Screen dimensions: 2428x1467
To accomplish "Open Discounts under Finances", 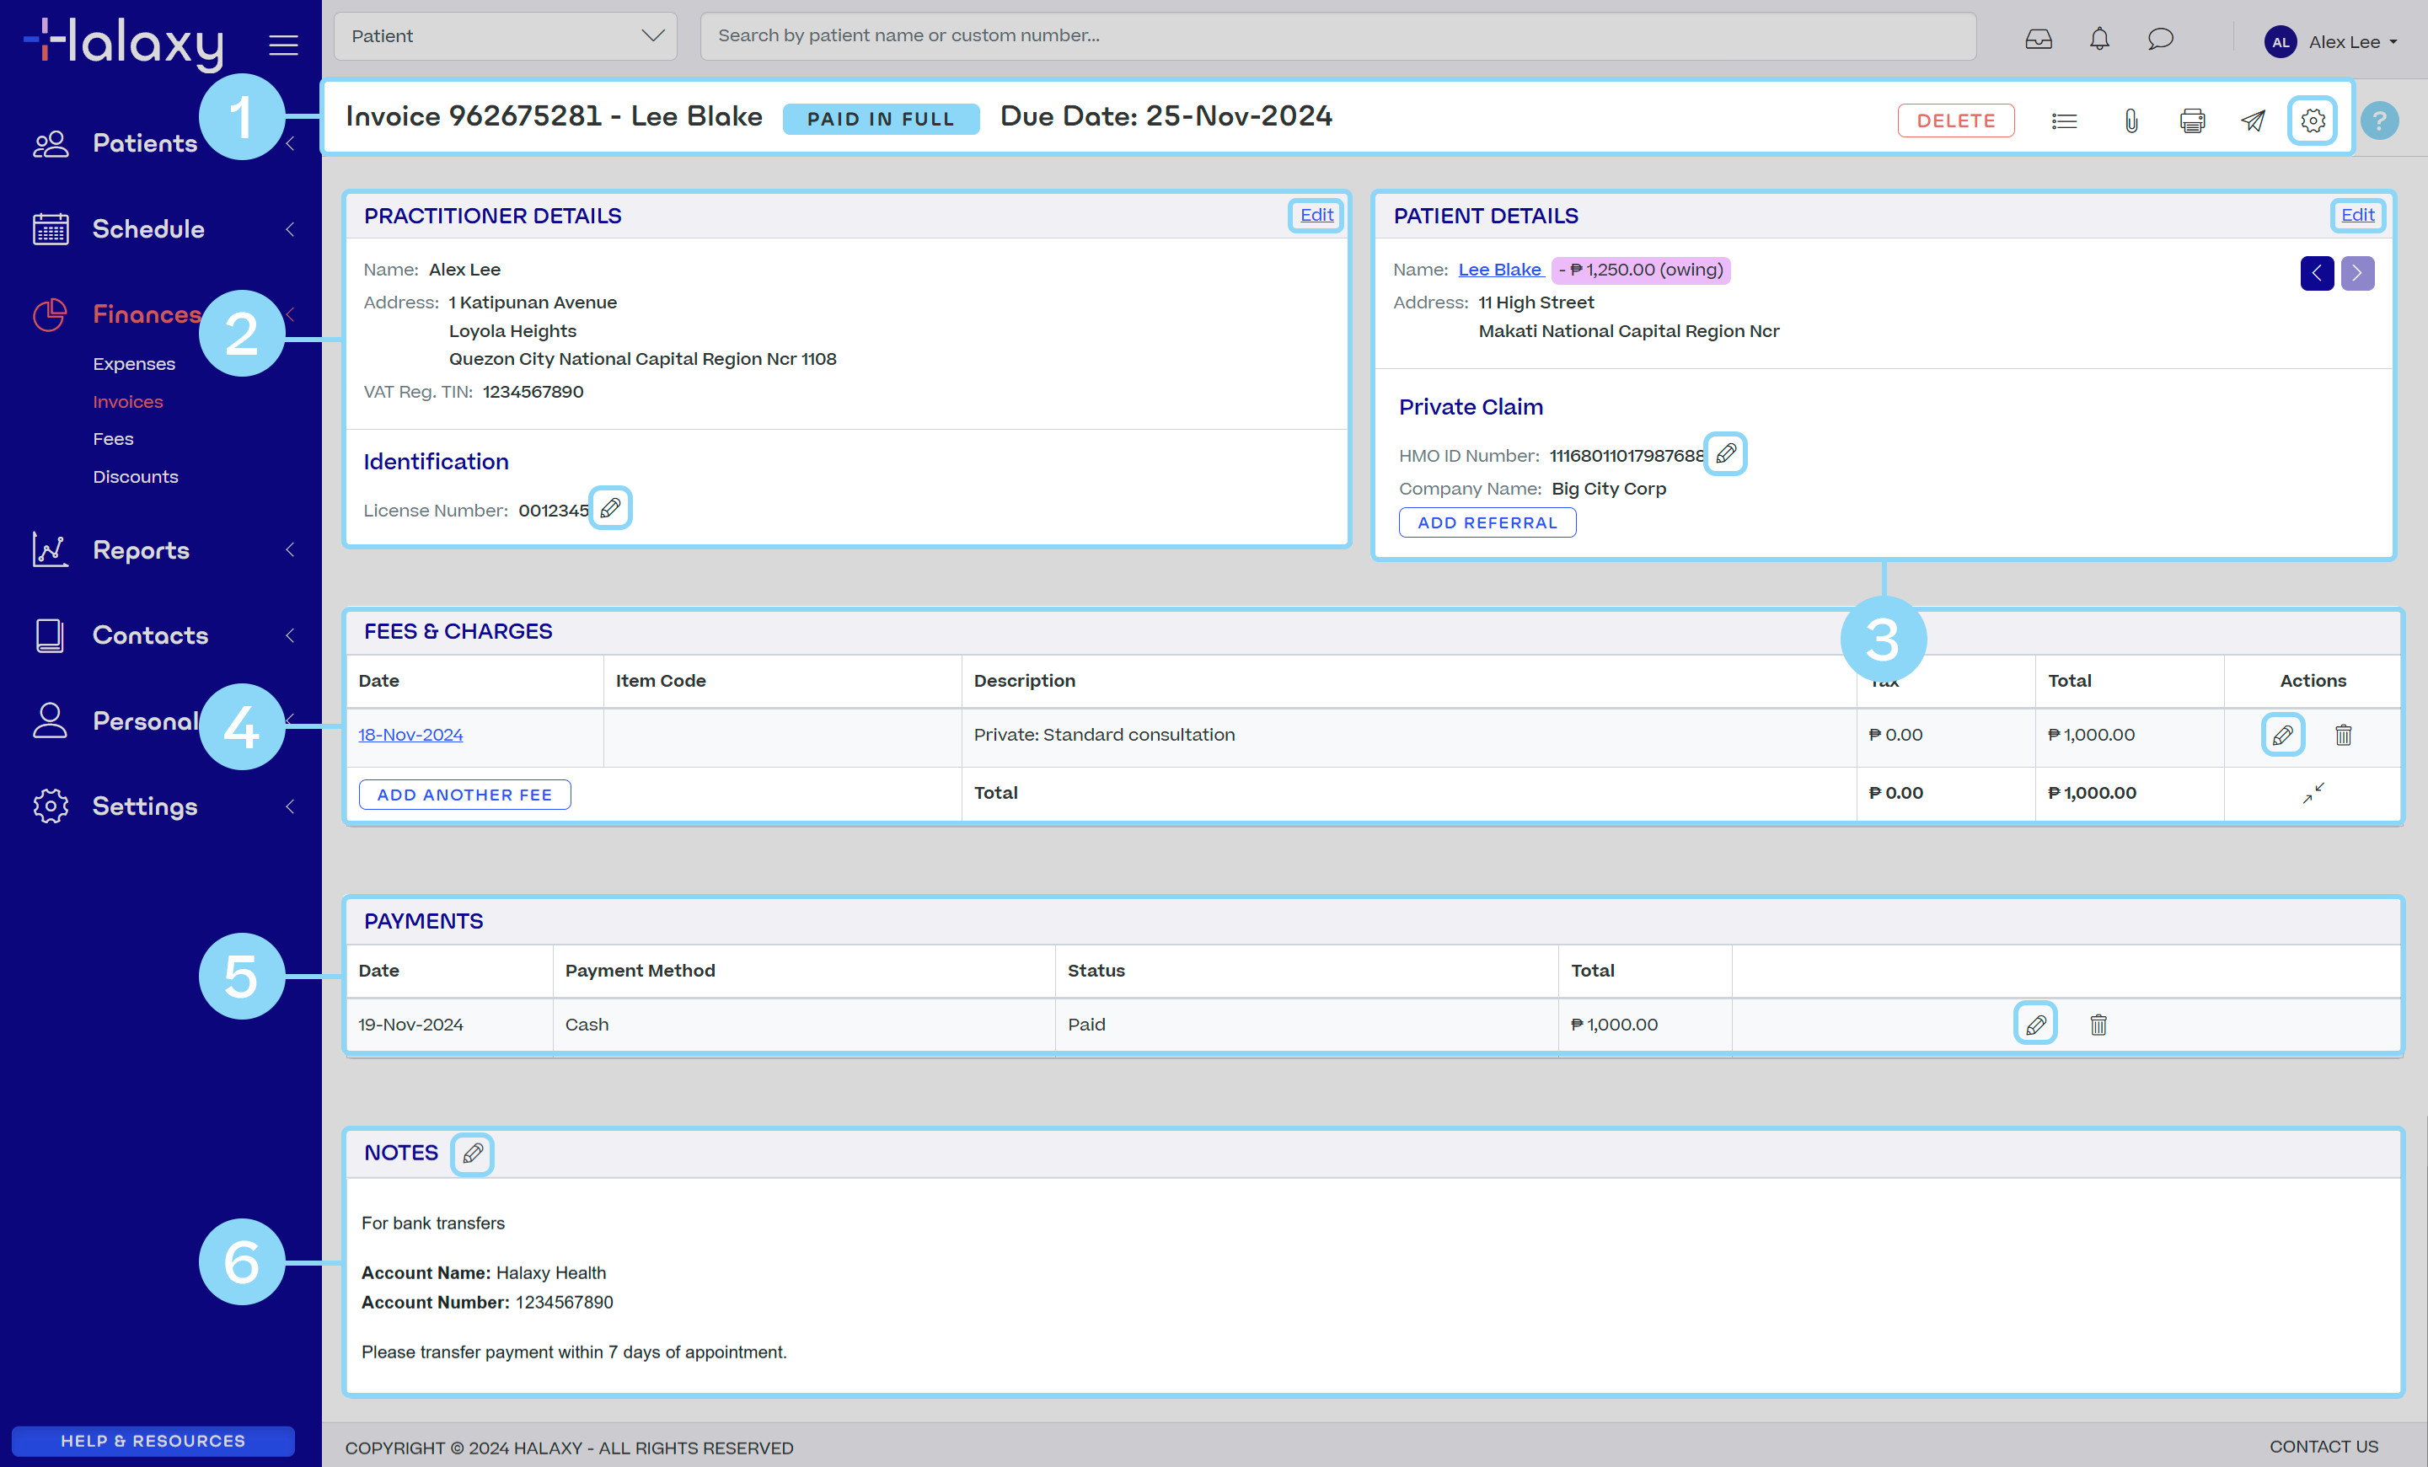I will click(136, 476).
